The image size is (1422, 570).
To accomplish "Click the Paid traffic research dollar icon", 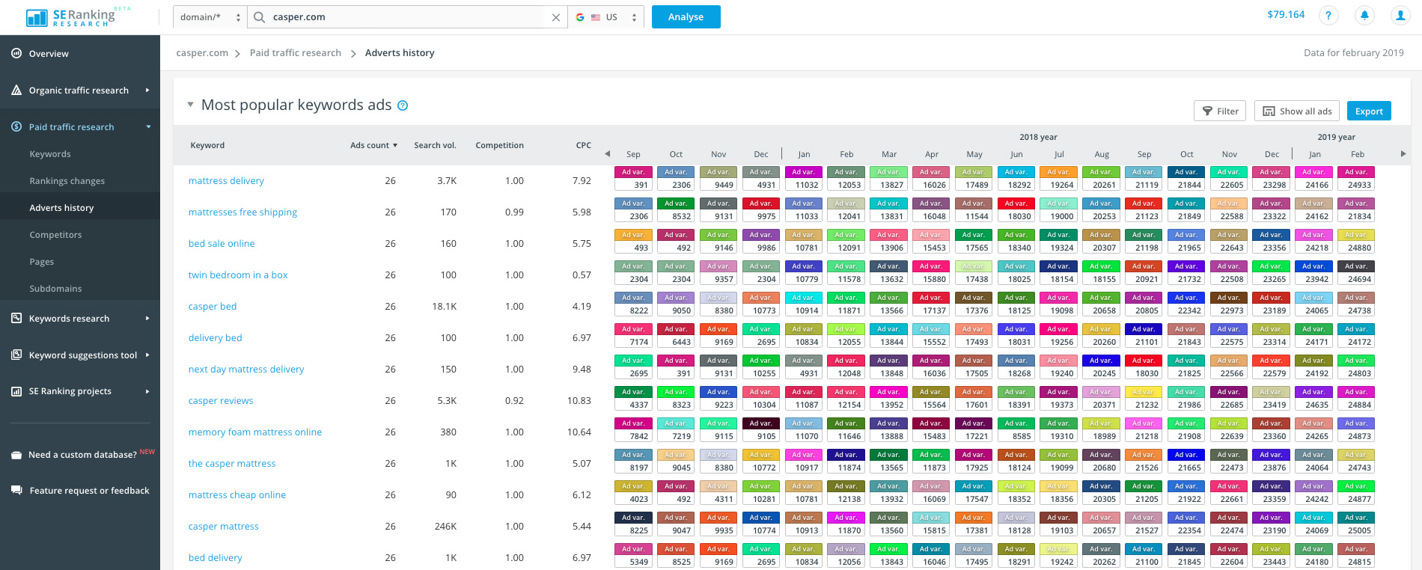I will (16, 127).
